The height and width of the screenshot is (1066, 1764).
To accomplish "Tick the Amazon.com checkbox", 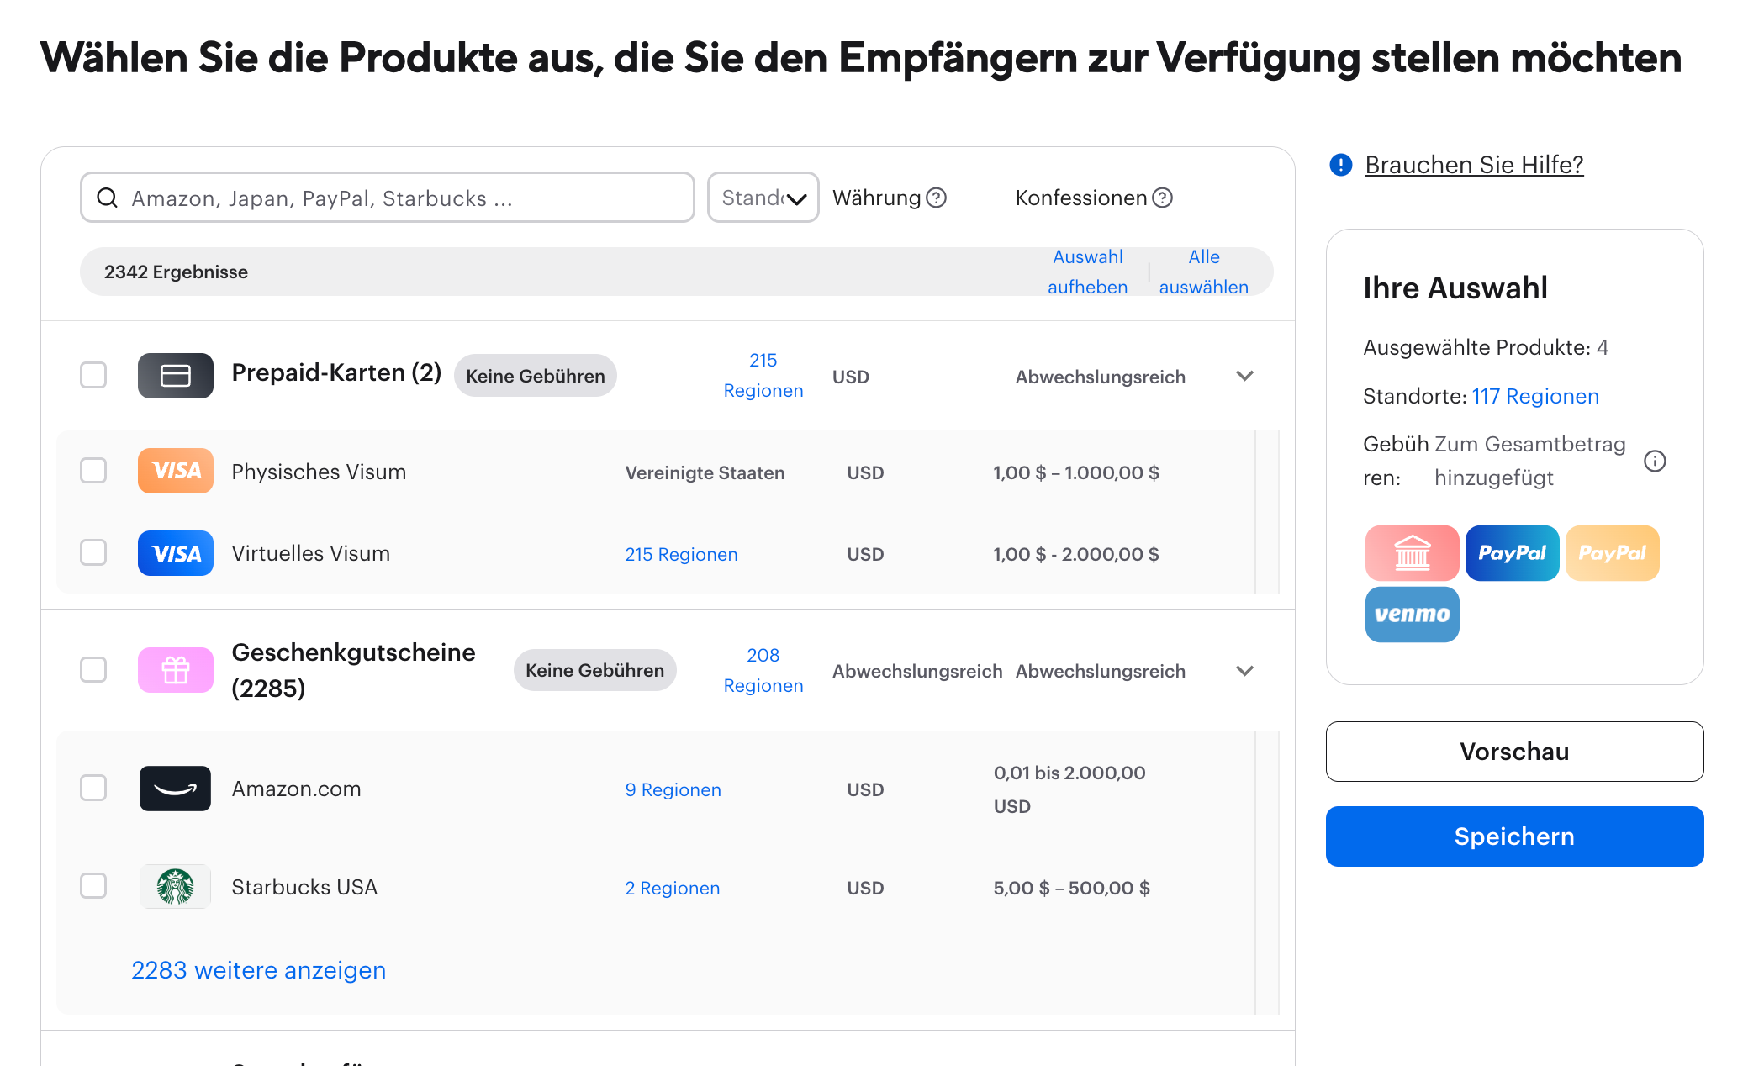I will pos(93,789).
